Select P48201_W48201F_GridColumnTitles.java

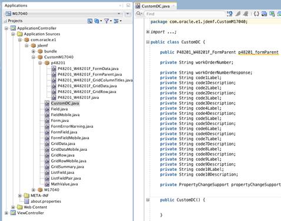pyautogui.click(x=95, y=80)
